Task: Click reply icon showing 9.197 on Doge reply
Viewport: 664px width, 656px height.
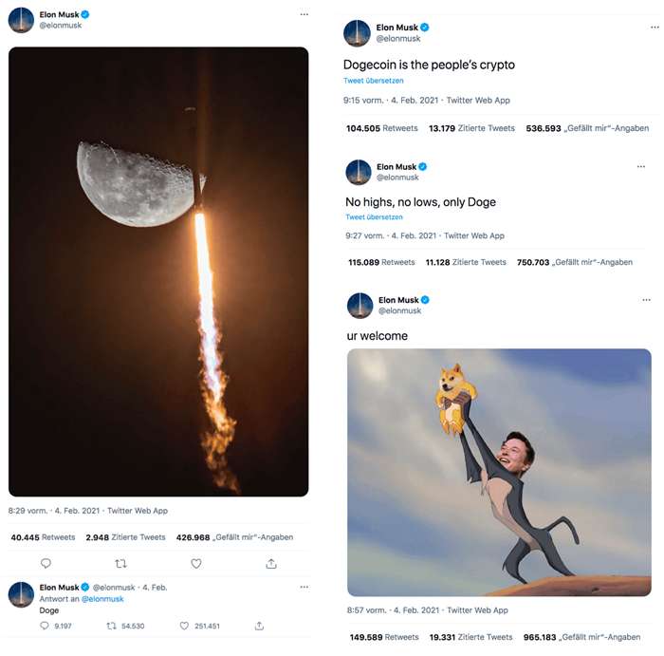Action: tap(45, 626)
